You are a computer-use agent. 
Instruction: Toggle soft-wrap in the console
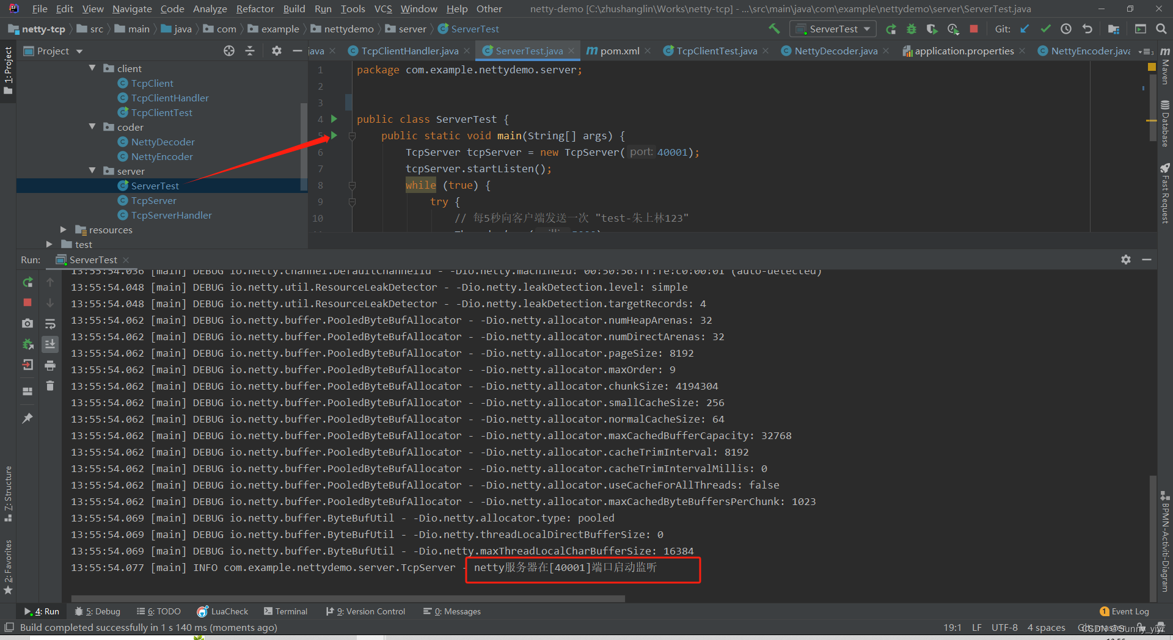point(50,324)
